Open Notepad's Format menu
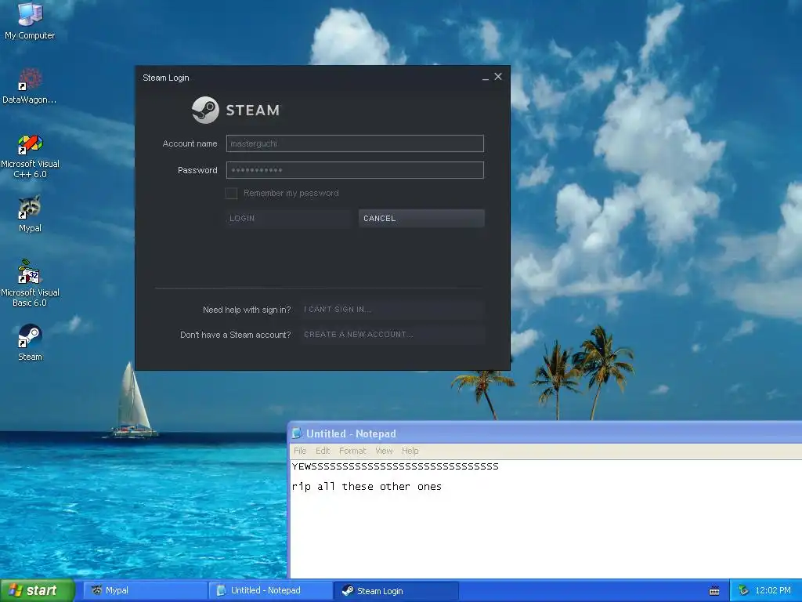Screen dimensions: 802x602 coord(352,451)
